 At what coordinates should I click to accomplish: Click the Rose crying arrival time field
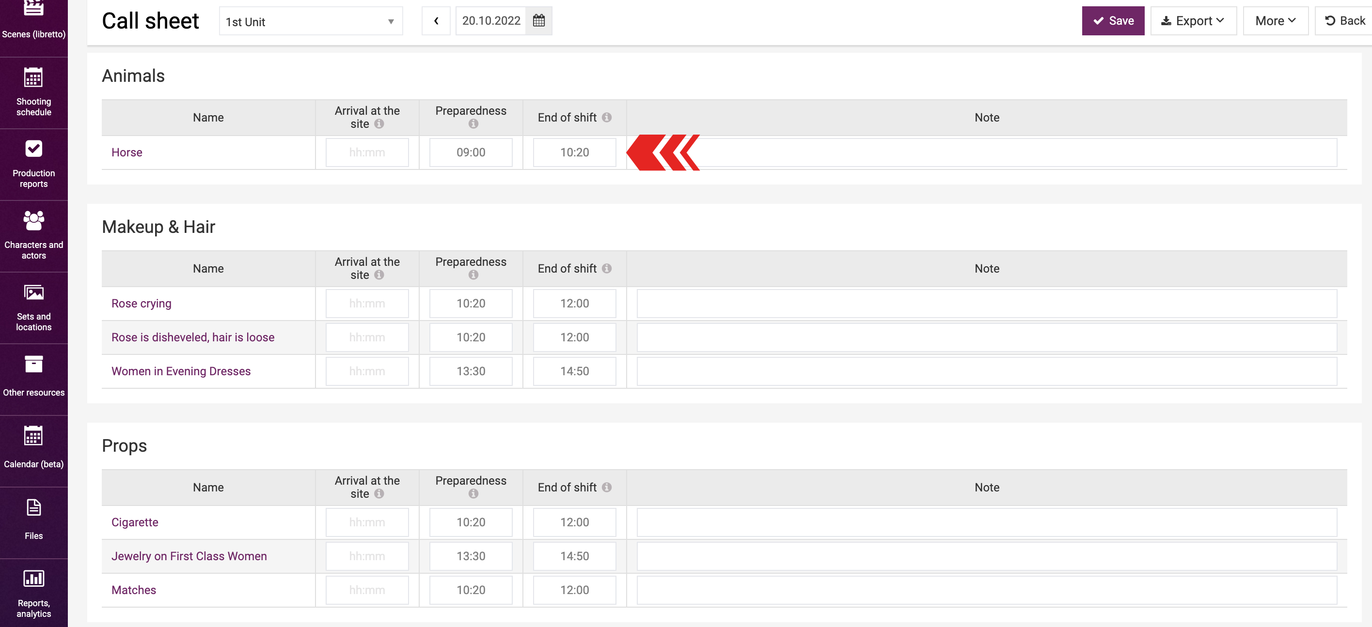(367, 304)
